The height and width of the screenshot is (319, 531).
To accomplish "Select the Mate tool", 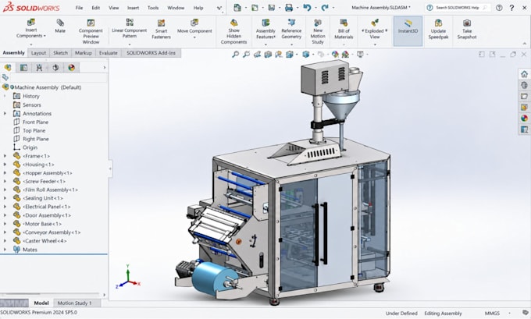I will pyautogui.click(x=60, y=26).
